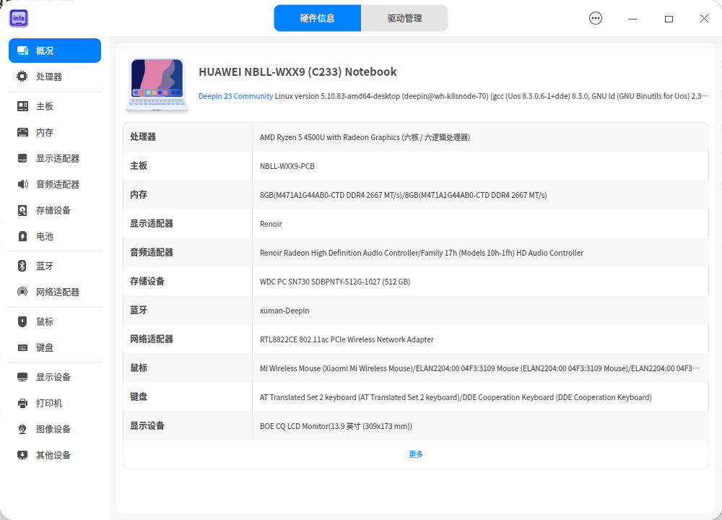Open the 图像设备 webcam icon in sidebar

click(22, 429)
